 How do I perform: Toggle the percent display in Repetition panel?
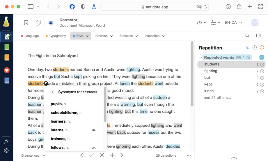pyautogui.click(x=247, y=48)
